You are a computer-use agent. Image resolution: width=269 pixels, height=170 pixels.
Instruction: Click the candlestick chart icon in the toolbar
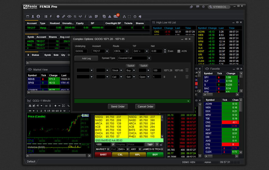80,17
